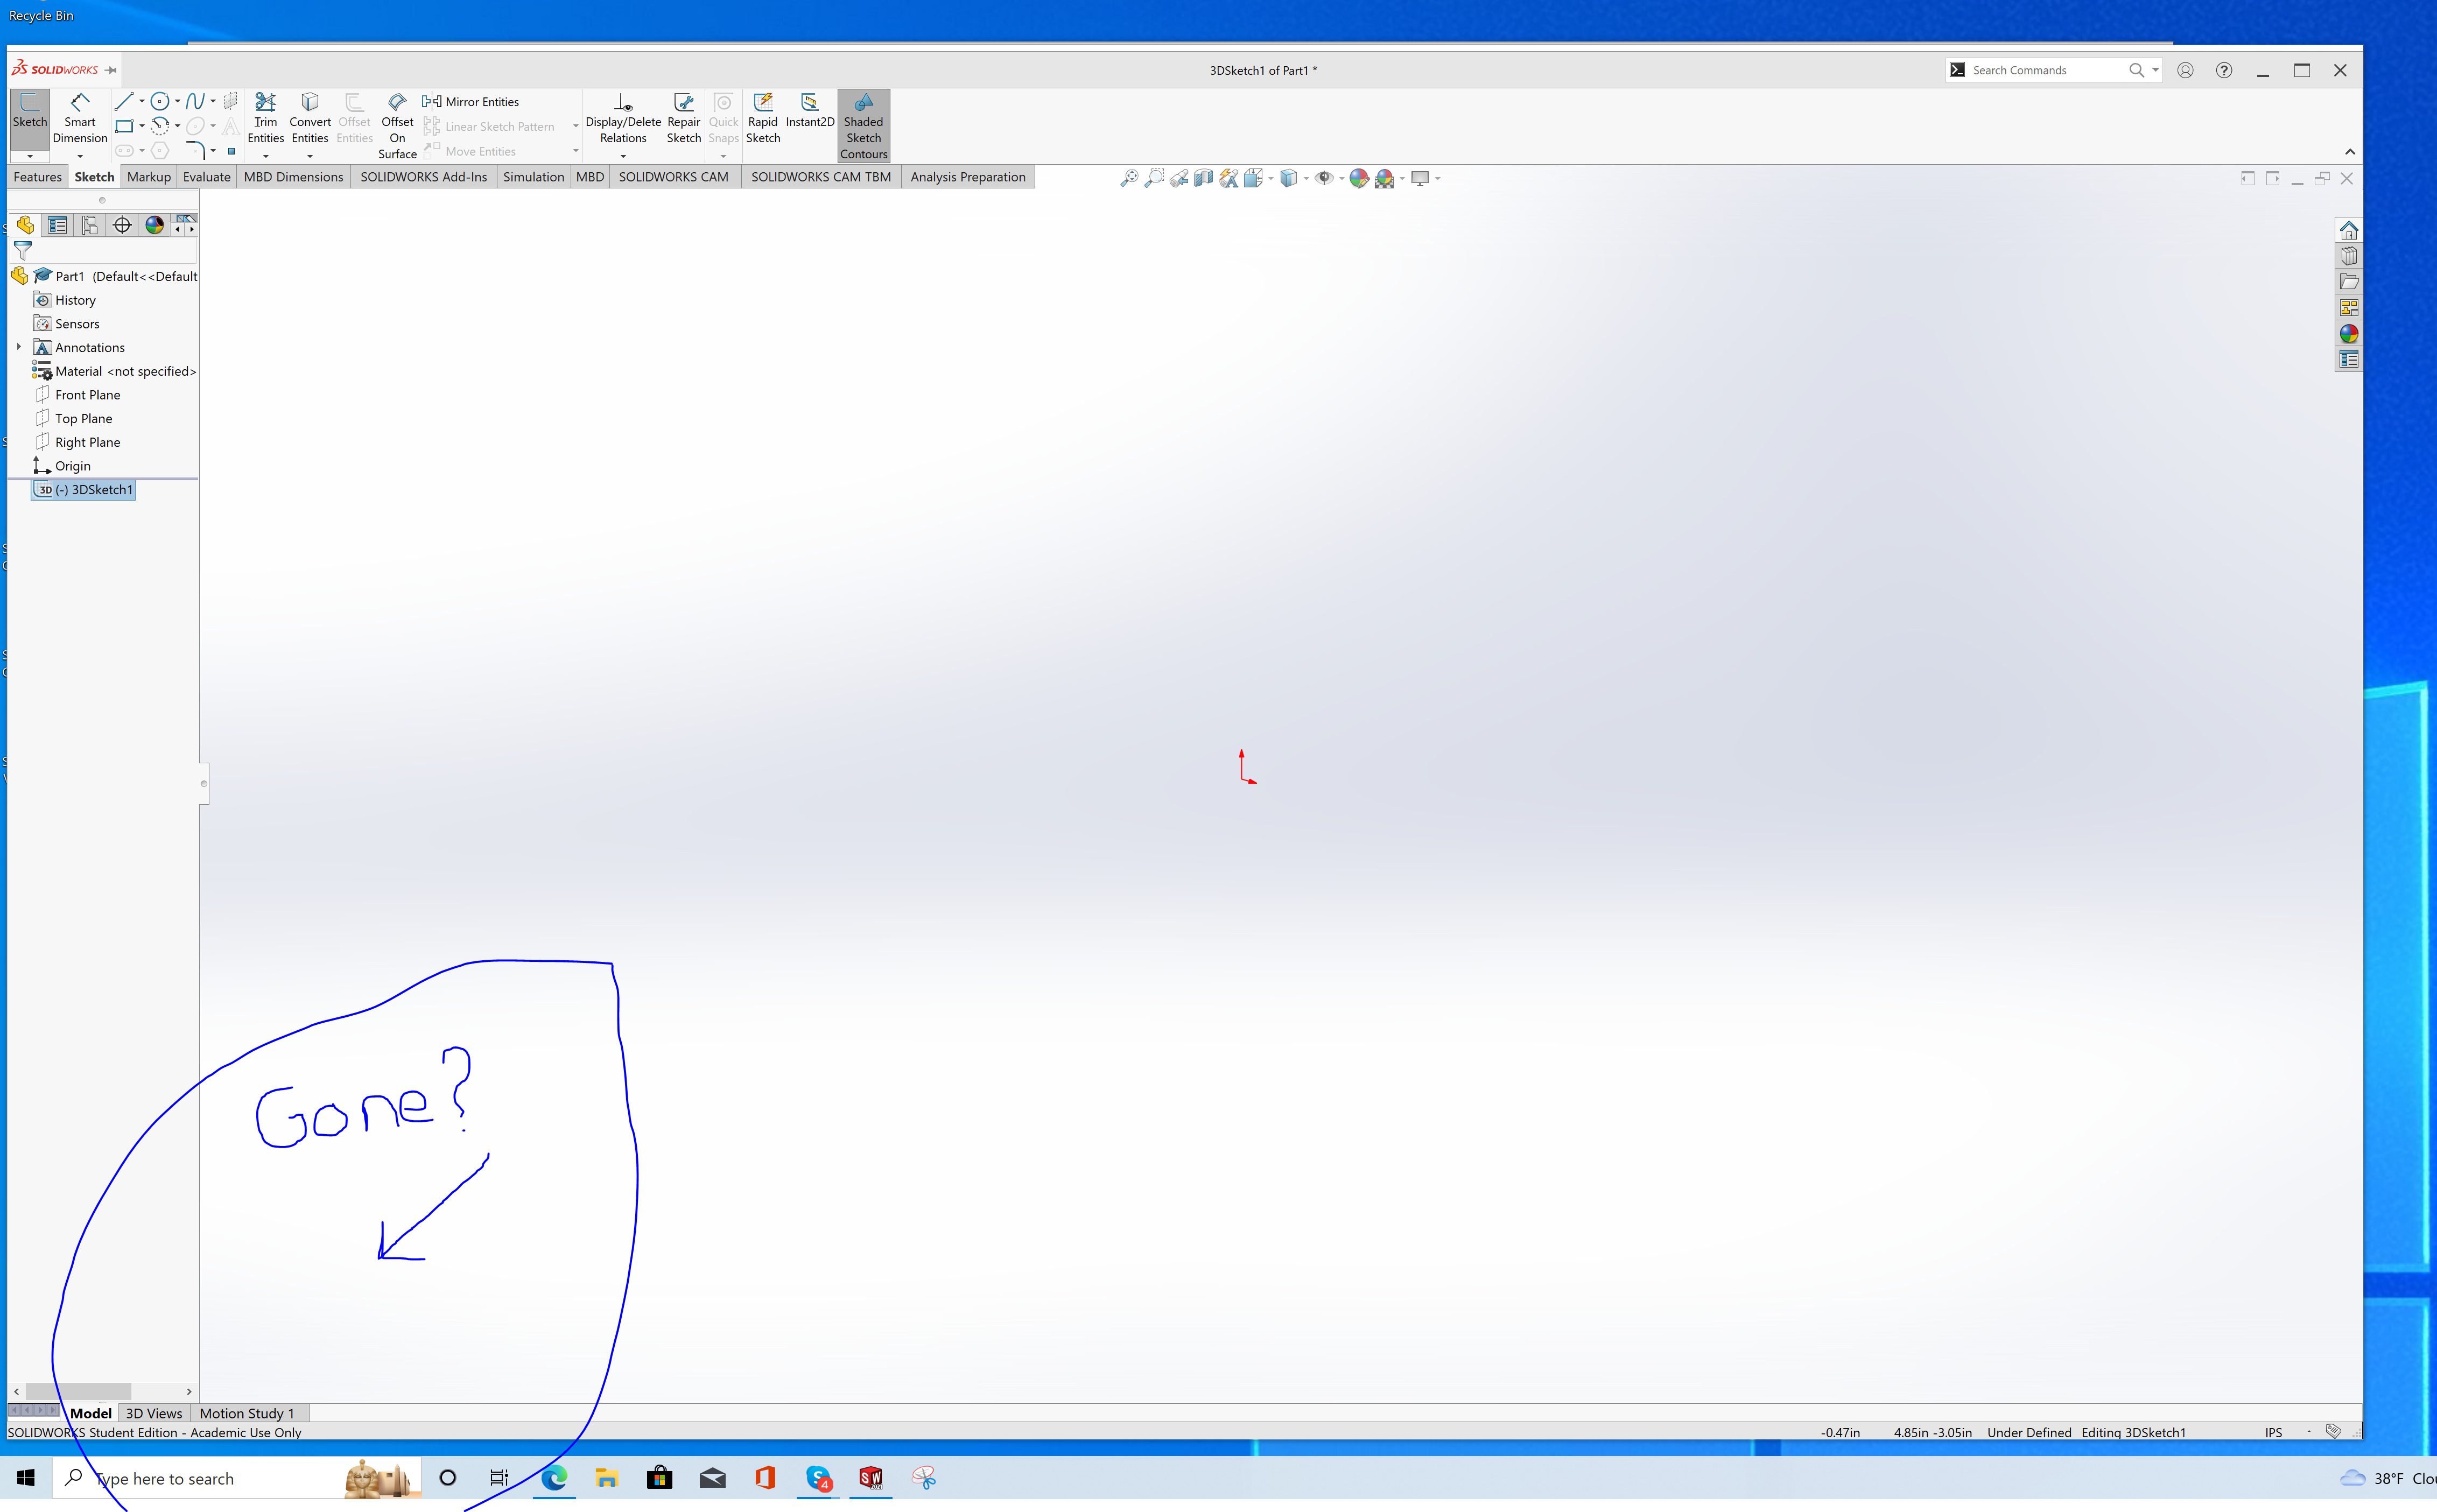Expand the Annotations tree node
This screenshot has height=1512, width=2437.
point(18,347)
